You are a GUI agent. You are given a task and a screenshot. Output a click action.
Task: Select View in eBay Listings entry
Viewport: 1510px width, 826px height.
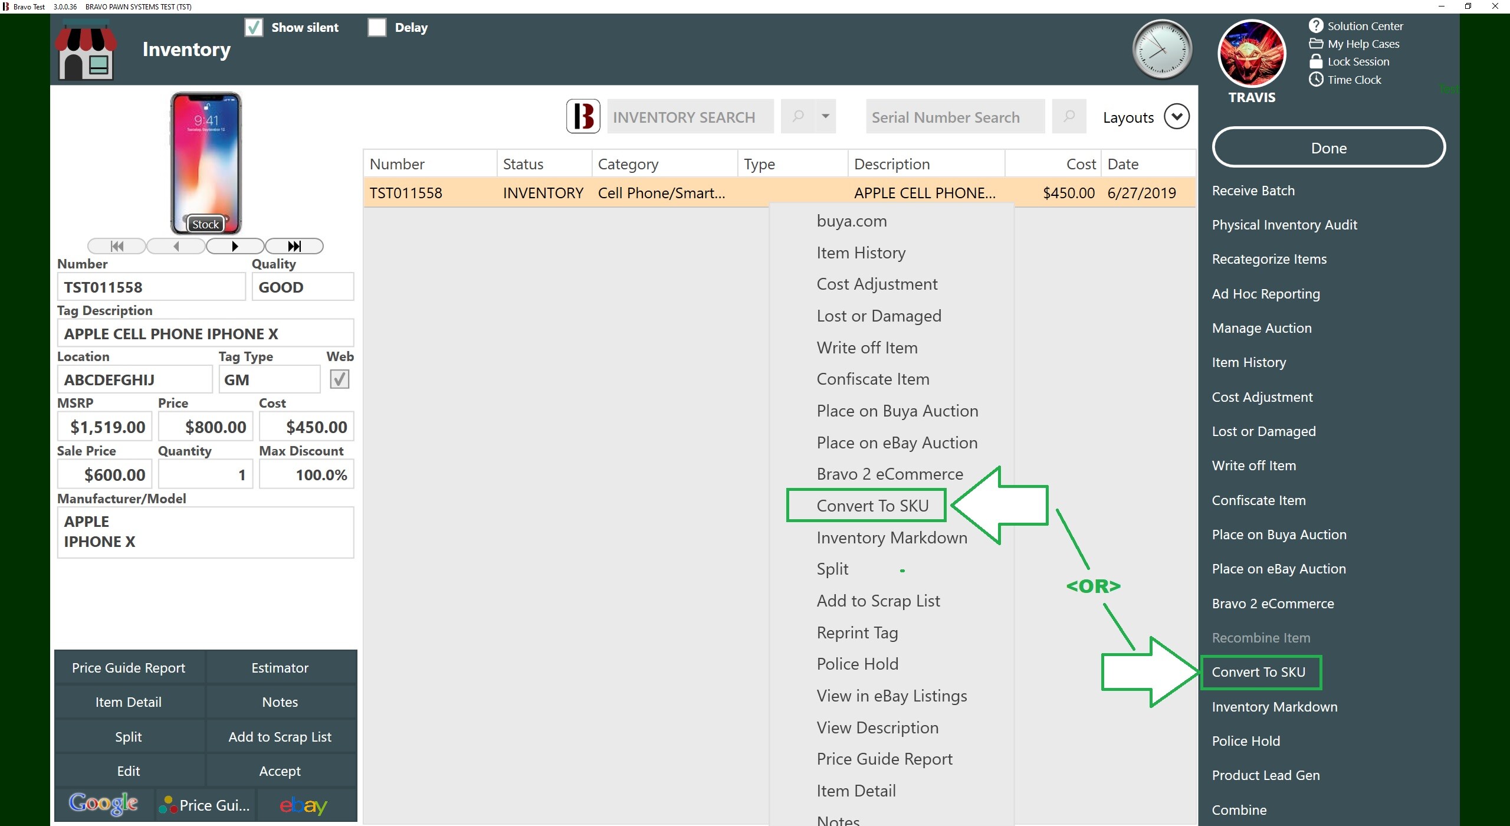tap(892, 696)
